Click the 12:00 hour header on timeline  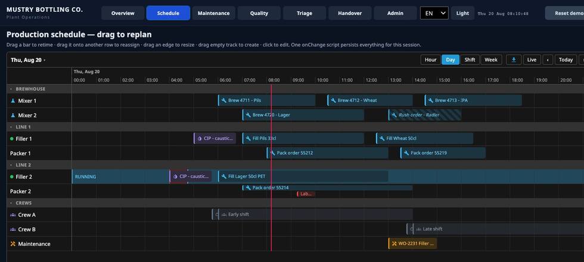[371, 80]
